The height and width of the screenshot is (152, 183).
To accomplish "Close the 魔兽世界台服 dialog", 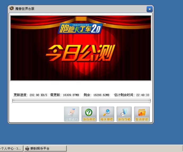I will [150, 9].
